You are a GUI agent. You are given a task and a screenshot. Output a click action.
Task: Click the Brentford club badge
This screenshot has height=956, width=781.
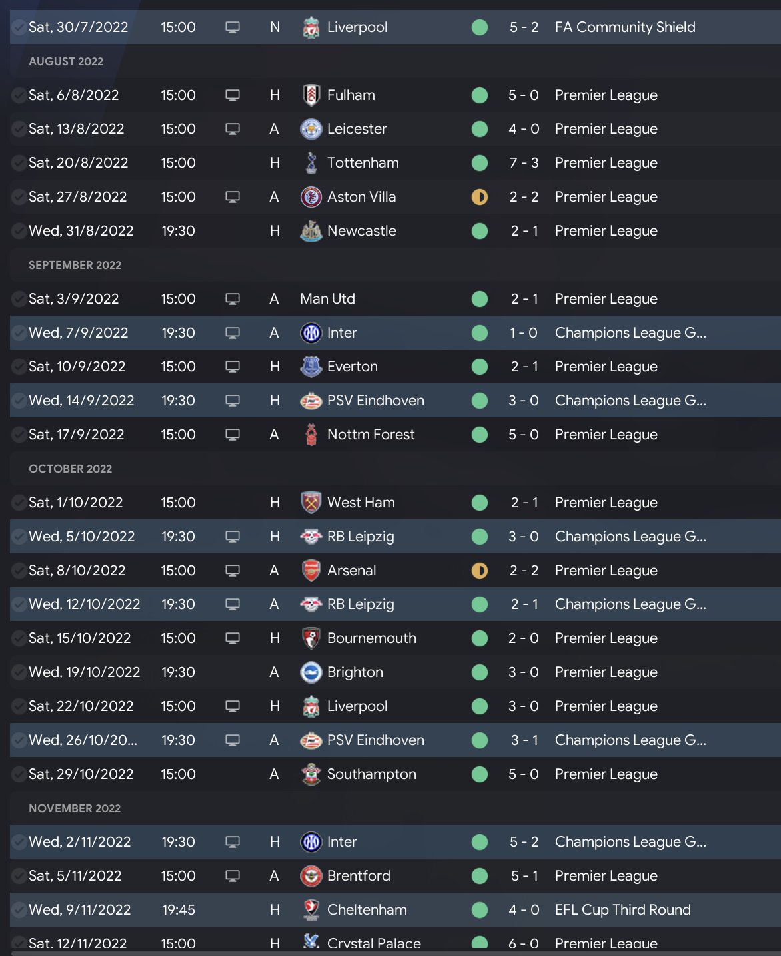(311, 876)
